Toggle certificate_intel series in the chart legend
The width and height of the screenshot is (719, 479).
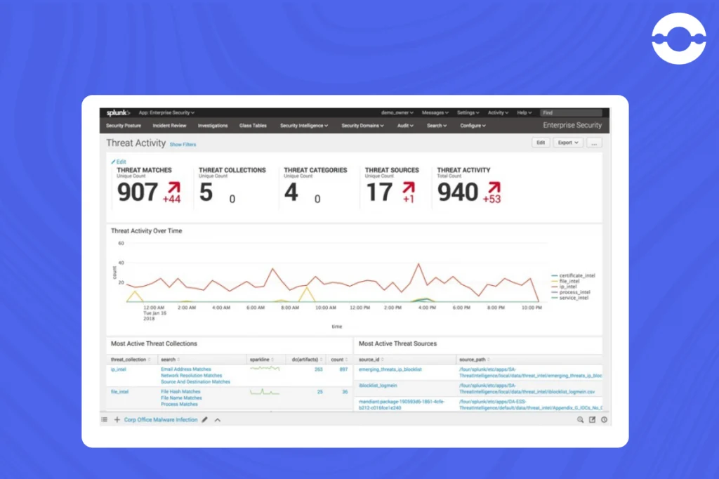[x=573, y=276]
